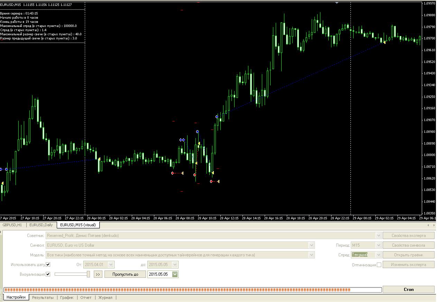Switch to EURUSD,Daily chart tab
437x302 pixels.
(41, 225)
